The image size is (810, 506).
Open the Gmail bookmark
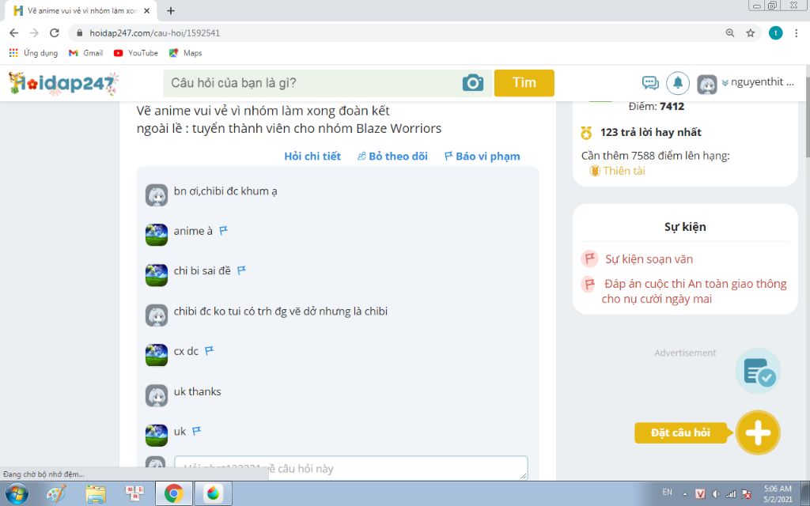tap(85, 53)
